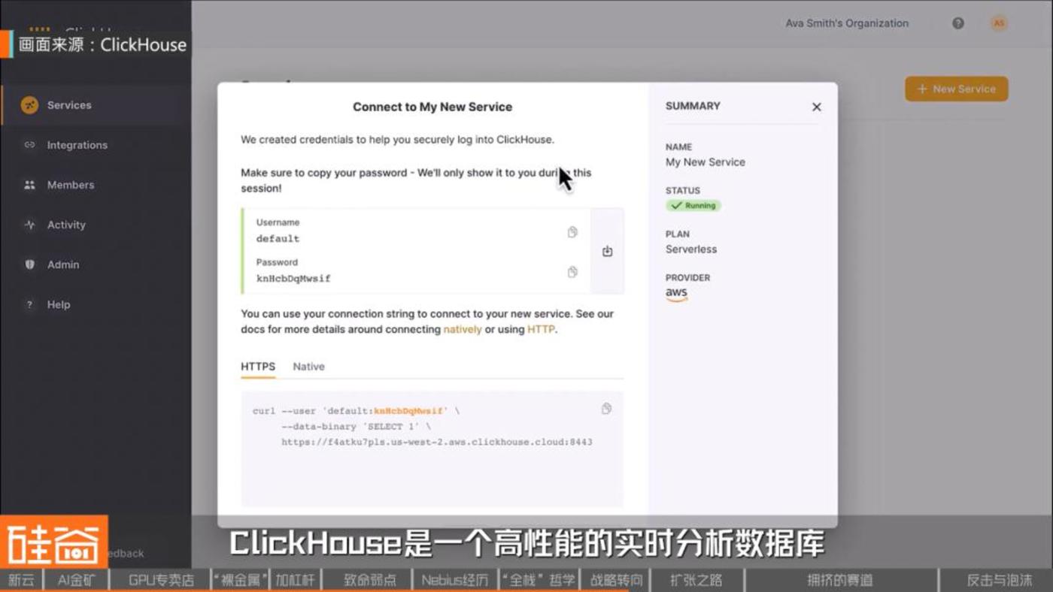Open the Admin section
Viewport: 1053px width, 592px height.
pyautogui.click(x=62, y=264)
